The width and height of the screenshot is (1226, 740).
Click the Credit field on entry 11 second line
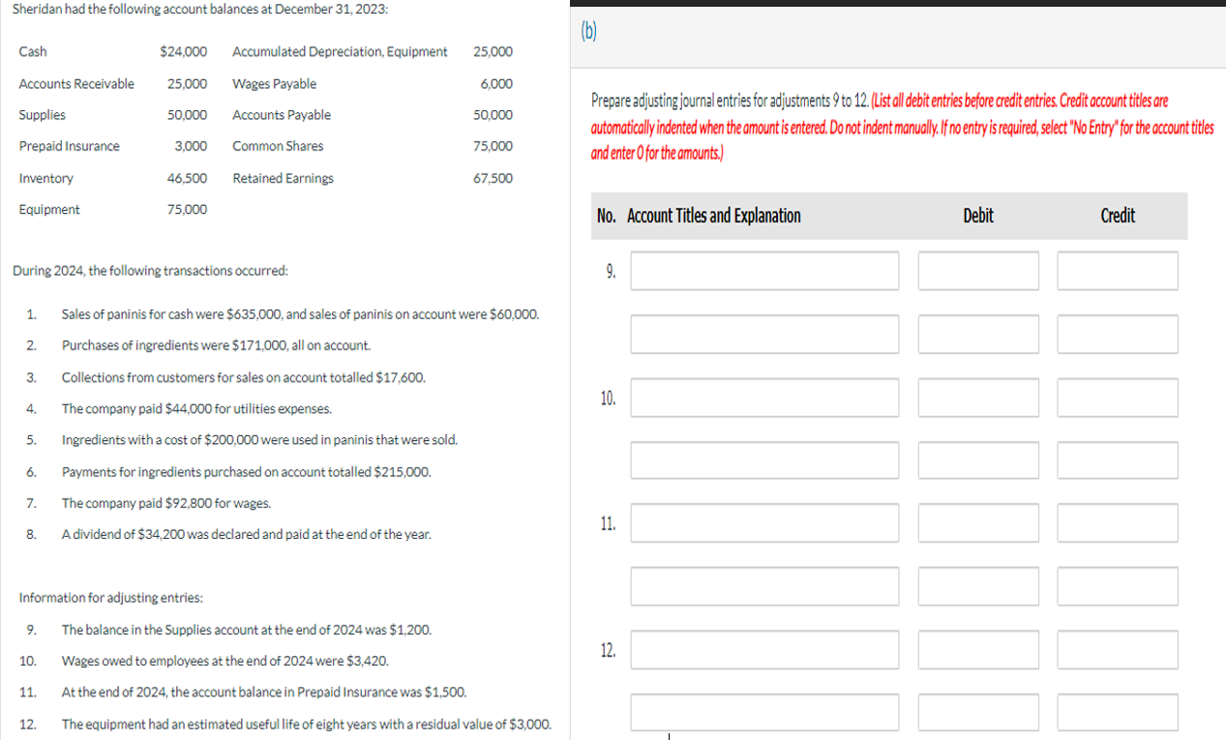tap(1117, 586)
